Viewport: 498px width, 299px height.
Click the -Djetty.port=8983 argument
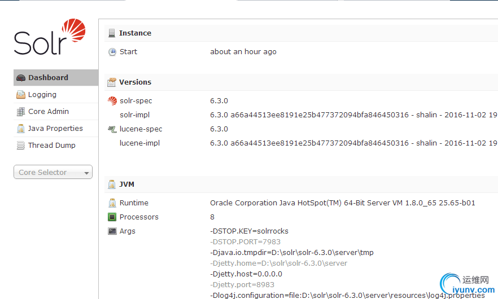pos(242,285)
